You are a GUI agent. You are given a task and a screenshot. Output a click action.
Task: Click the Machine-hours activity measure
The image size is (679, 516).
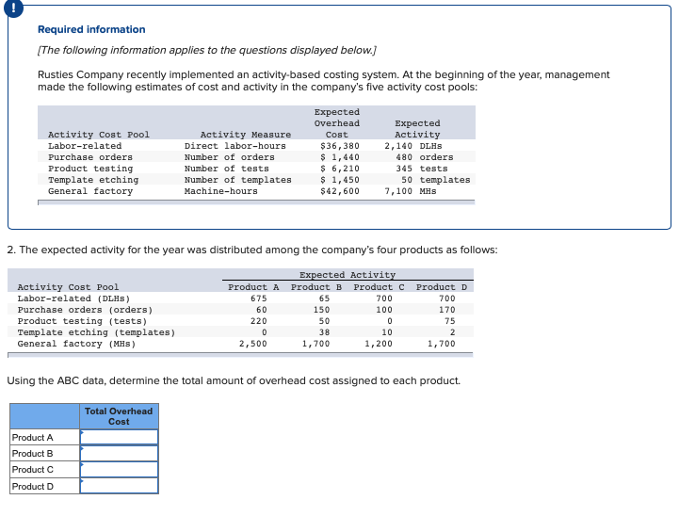click(221, 191)
